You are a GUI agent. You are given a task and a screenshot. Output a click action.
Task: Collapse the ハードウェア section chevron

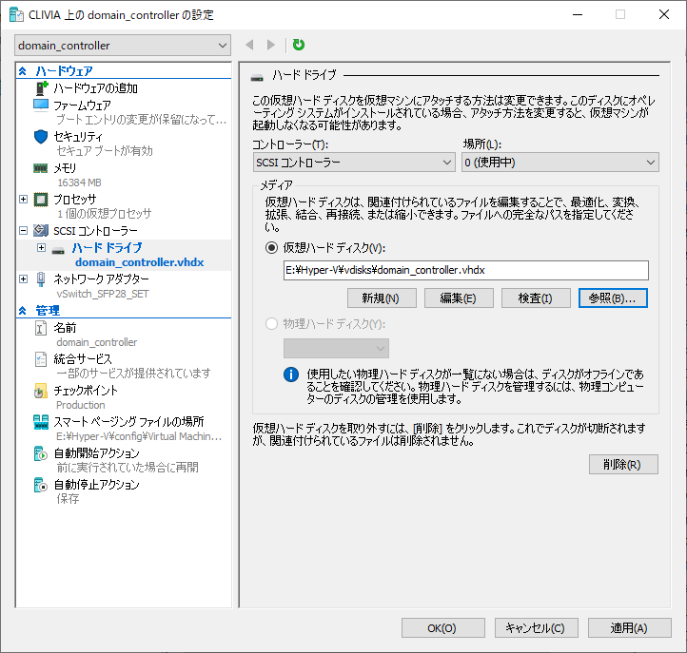(x=23, y=71)
